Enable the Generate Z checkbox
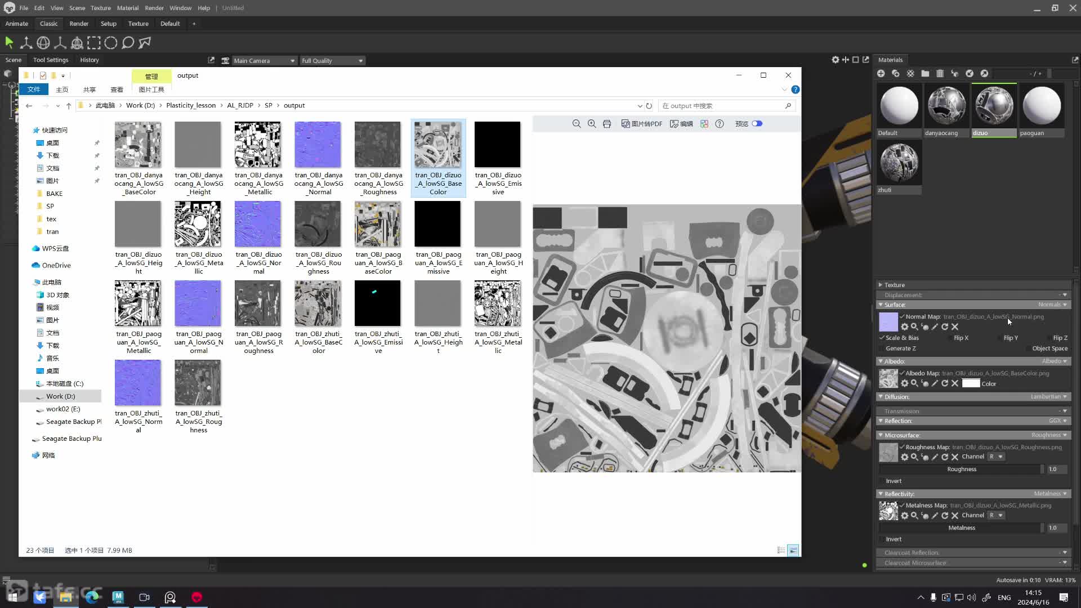This screenshot has width=1081, height=608. pos(882,348)
